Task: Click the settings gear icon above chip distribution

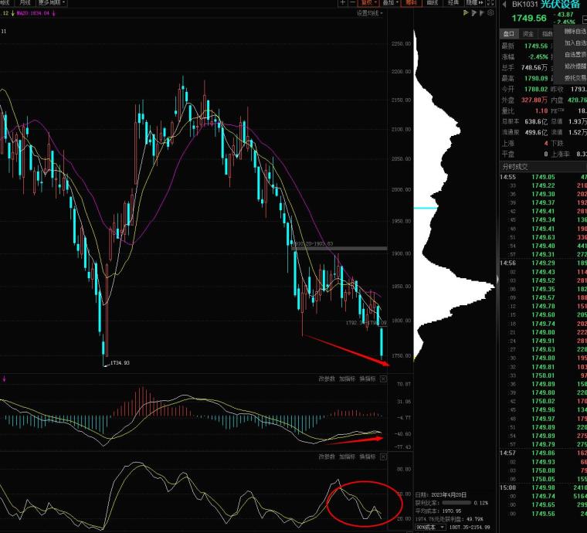Action: pos(490,13)
